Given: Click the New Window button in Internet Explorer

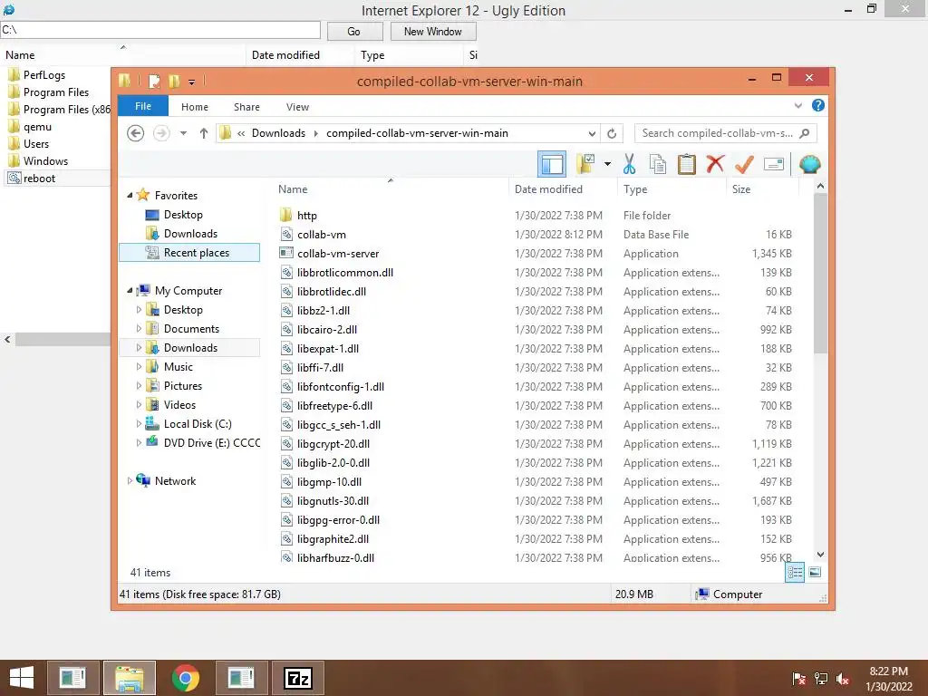Looking at the screenshot, I should tap(432, 32).
